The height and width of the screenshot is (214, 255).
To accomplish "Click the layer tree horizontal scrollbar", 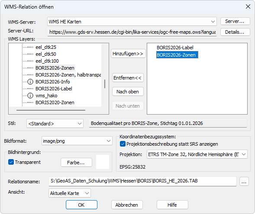I will coord(51,110).
